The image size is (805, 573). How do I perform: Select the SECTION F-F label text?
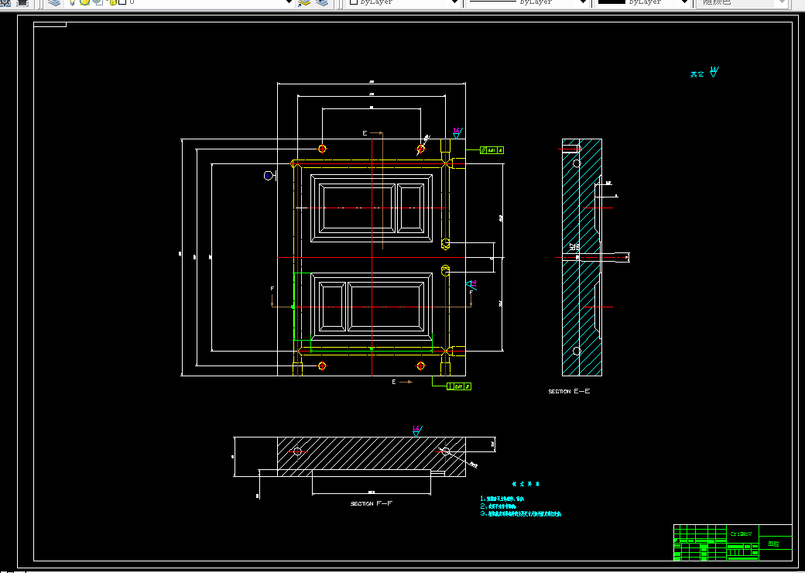click(372, 503)
